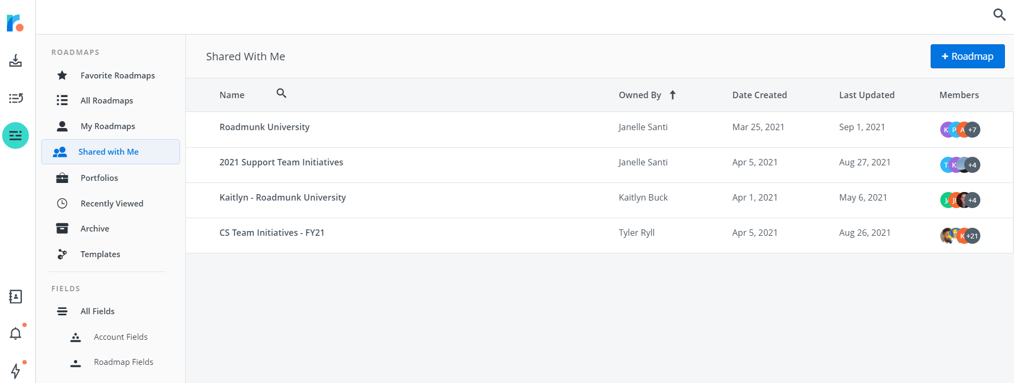Open the import inbox icon in left rail
The height and width of the screenshot is (383, 1014).
15,60
